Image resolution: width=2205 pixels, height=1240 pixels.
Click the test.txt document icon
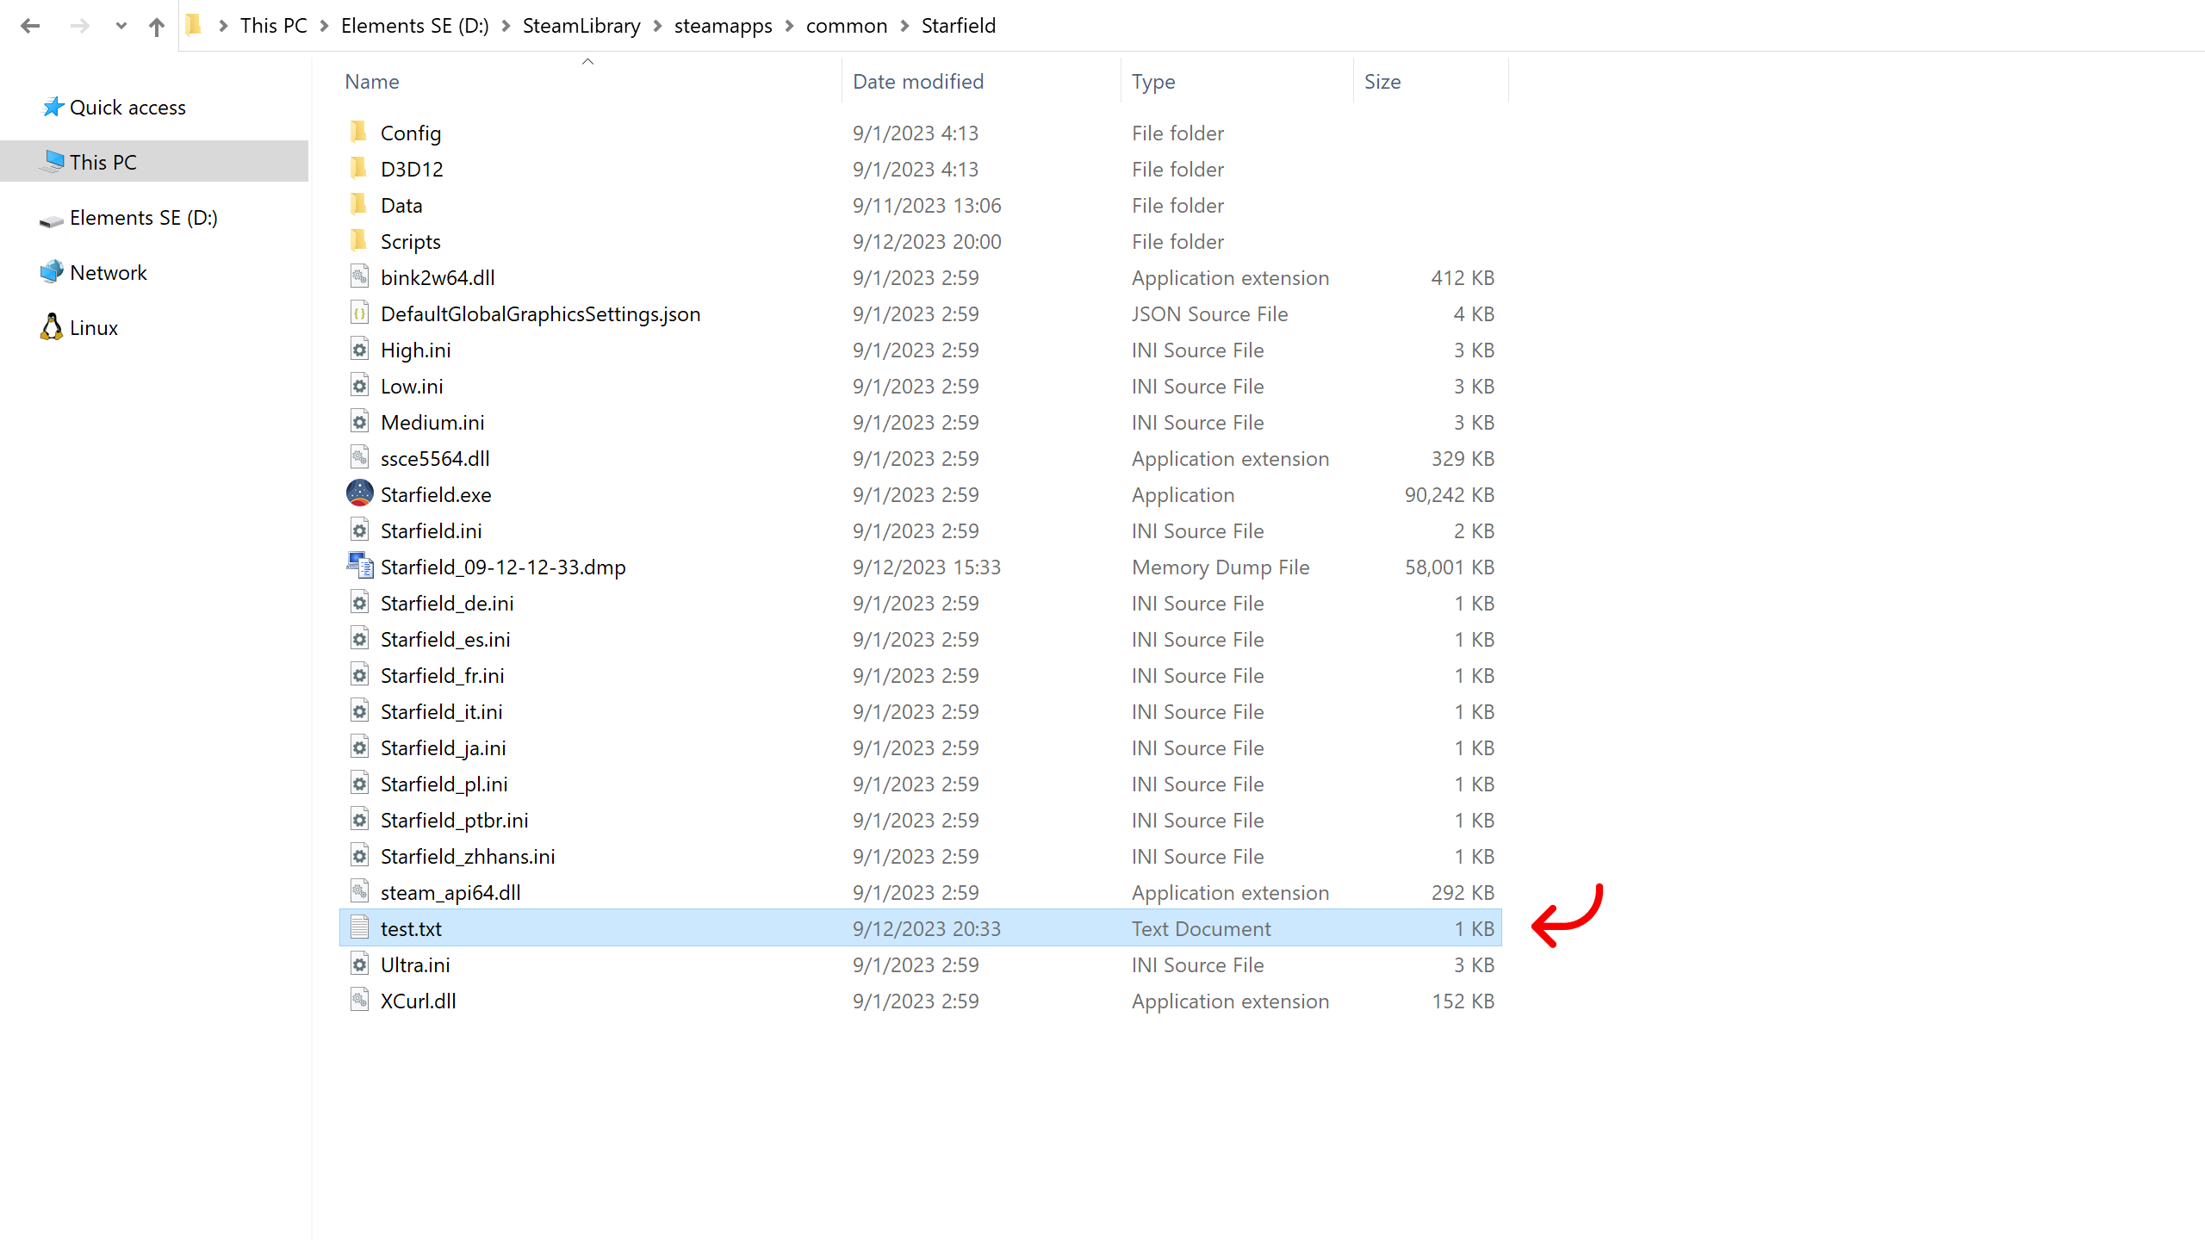[x=359, y=928]
